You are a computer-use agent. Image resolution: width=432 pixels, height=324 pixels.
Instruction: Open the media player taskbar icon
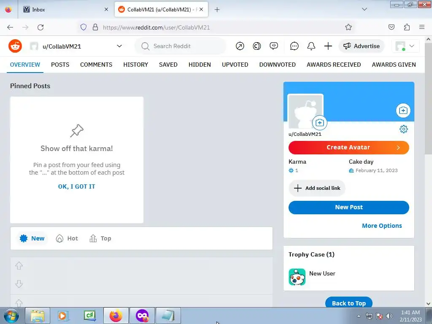click(x=63, y=316)
